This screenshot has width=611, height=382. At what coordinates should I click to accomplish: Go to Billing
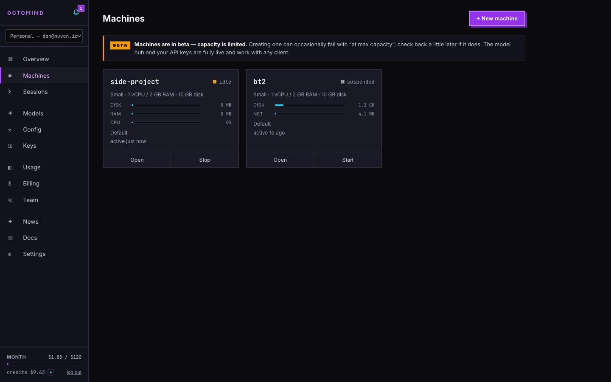(44, 183)
